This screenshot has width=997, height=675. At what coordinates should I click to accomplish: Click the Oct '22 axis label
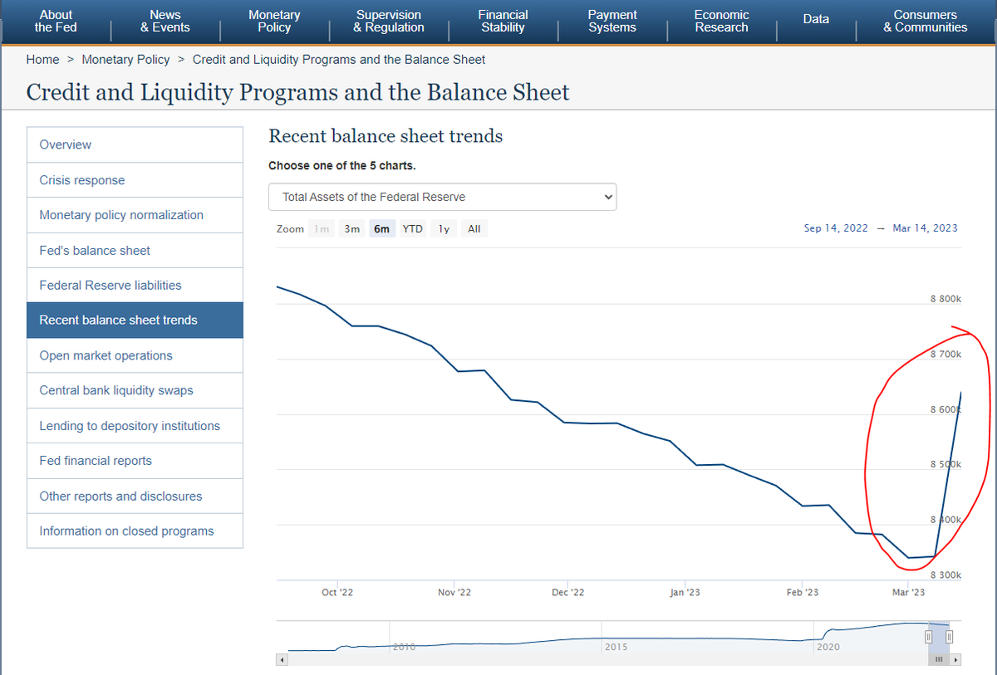pyautogui.click(x=336, y=592)
